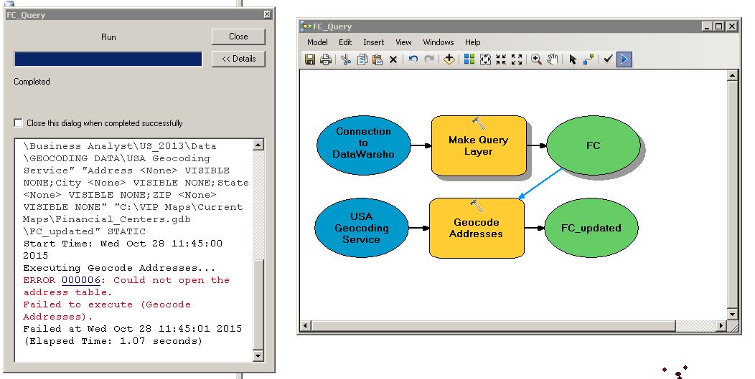
Task: Select the Pan hand tool
Action: [x=553, y=59]
